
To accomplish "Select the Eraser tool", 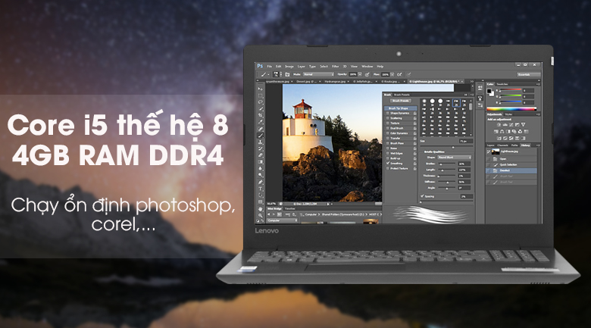I will point(260,155).
